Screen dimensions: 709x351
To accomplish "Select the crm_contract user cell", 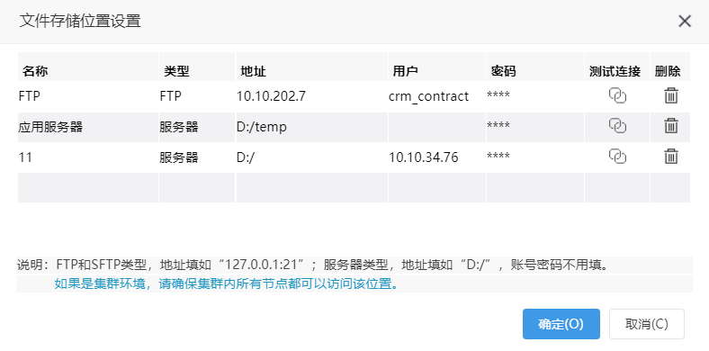I will [x=436, y=96].
